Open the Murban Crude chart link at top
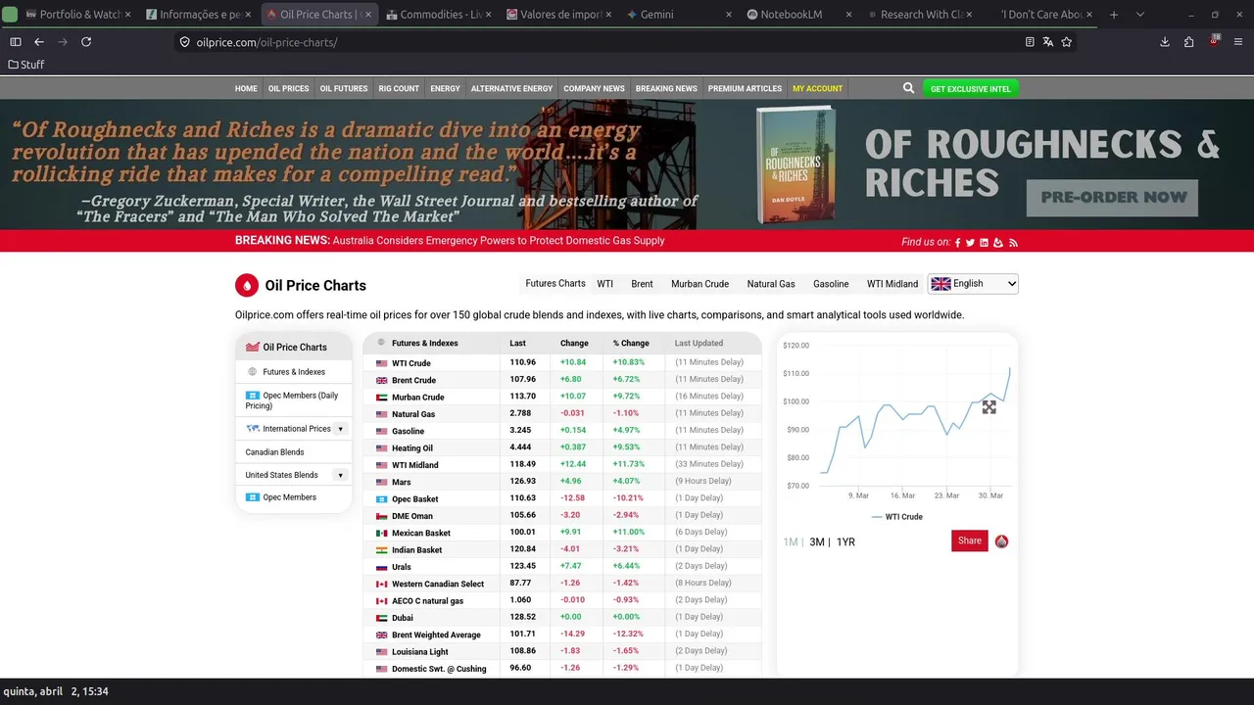Screen dimensions: 1254x705 699,284
